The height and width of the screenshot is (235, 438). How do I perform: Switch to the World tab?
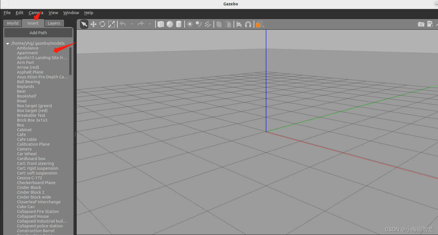coord(12,23)
